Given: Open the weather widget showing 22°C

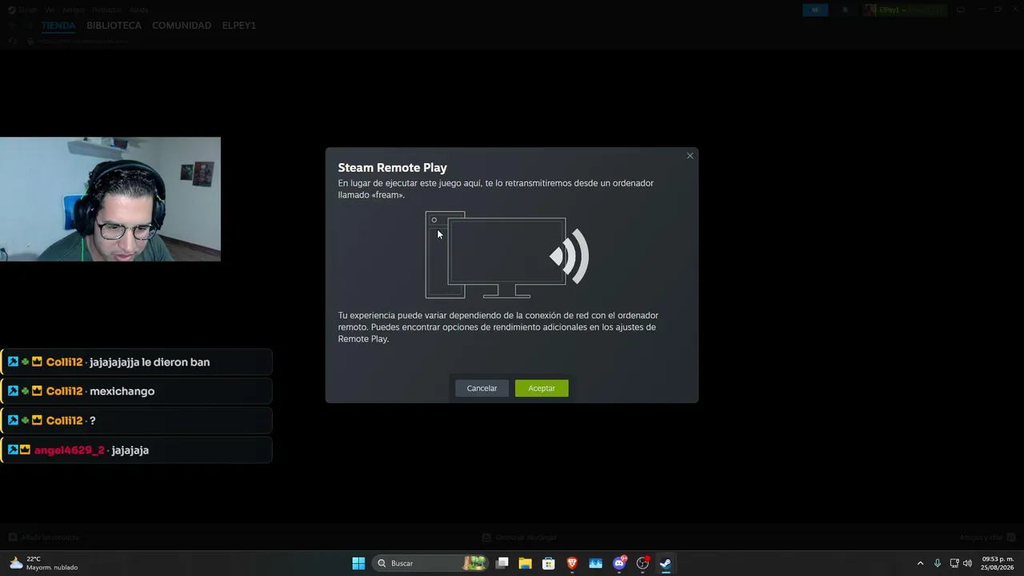Looking at the screenshot, I should (x=44, y=563).
